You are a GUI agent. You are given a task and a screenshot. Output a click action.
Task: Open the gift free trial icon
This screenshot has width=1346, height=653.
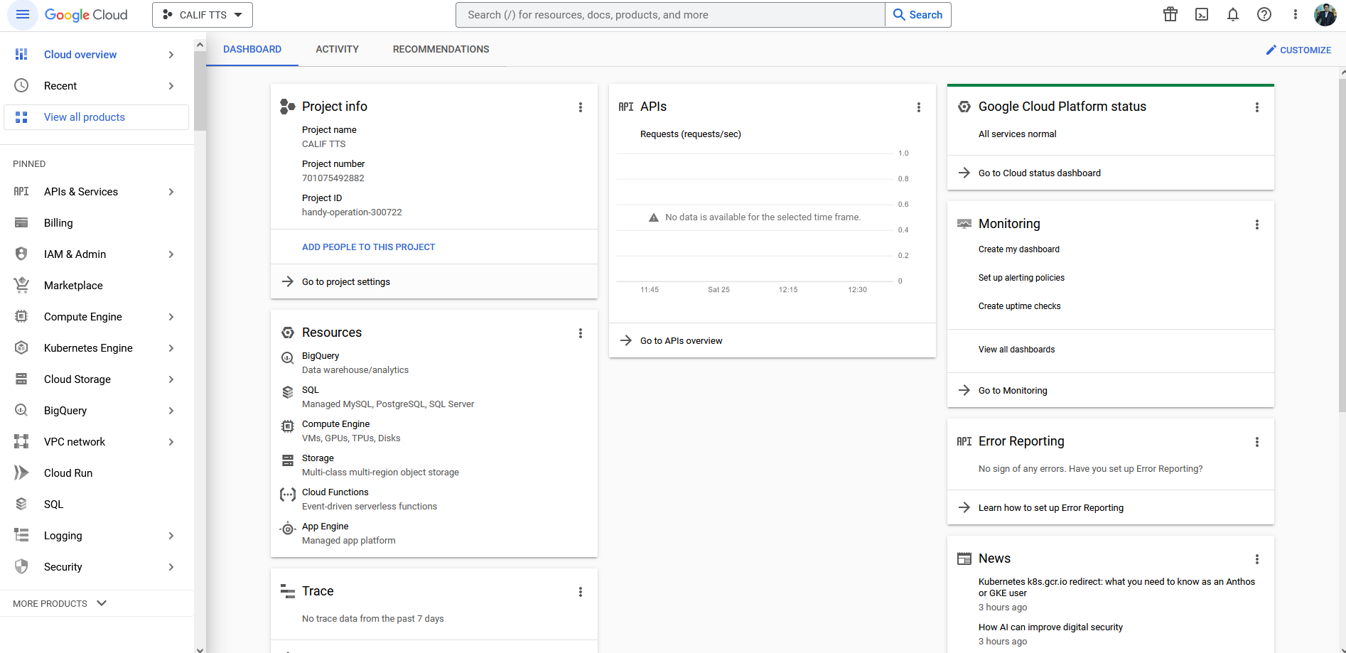(1170, 14)
